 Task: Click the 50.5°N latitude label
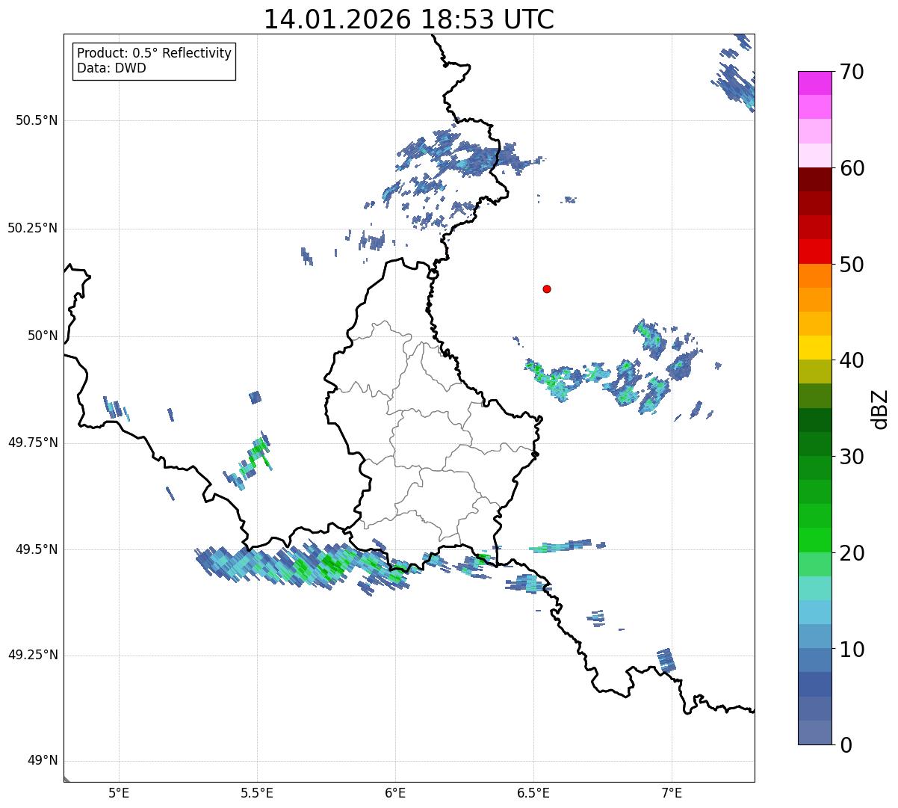pos(37,120)
